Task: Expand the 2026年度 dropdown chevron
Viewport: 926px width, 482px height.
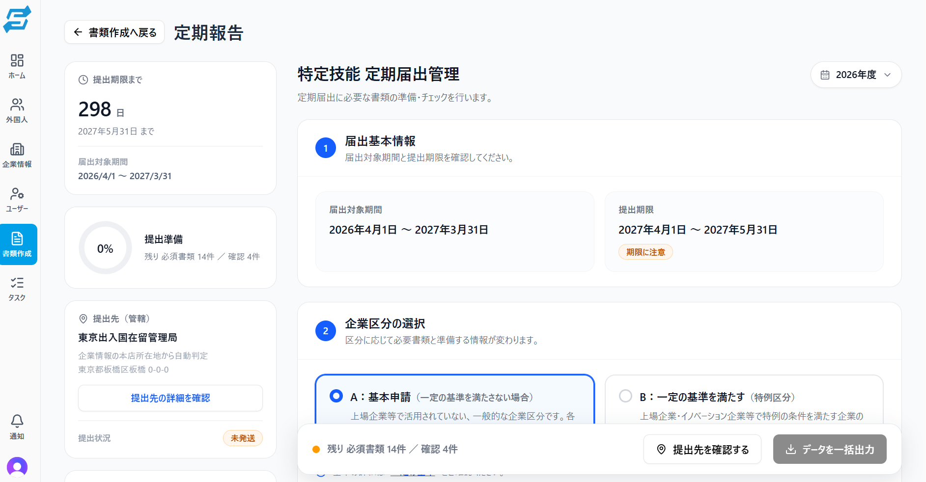Action: tap(888, 75)
